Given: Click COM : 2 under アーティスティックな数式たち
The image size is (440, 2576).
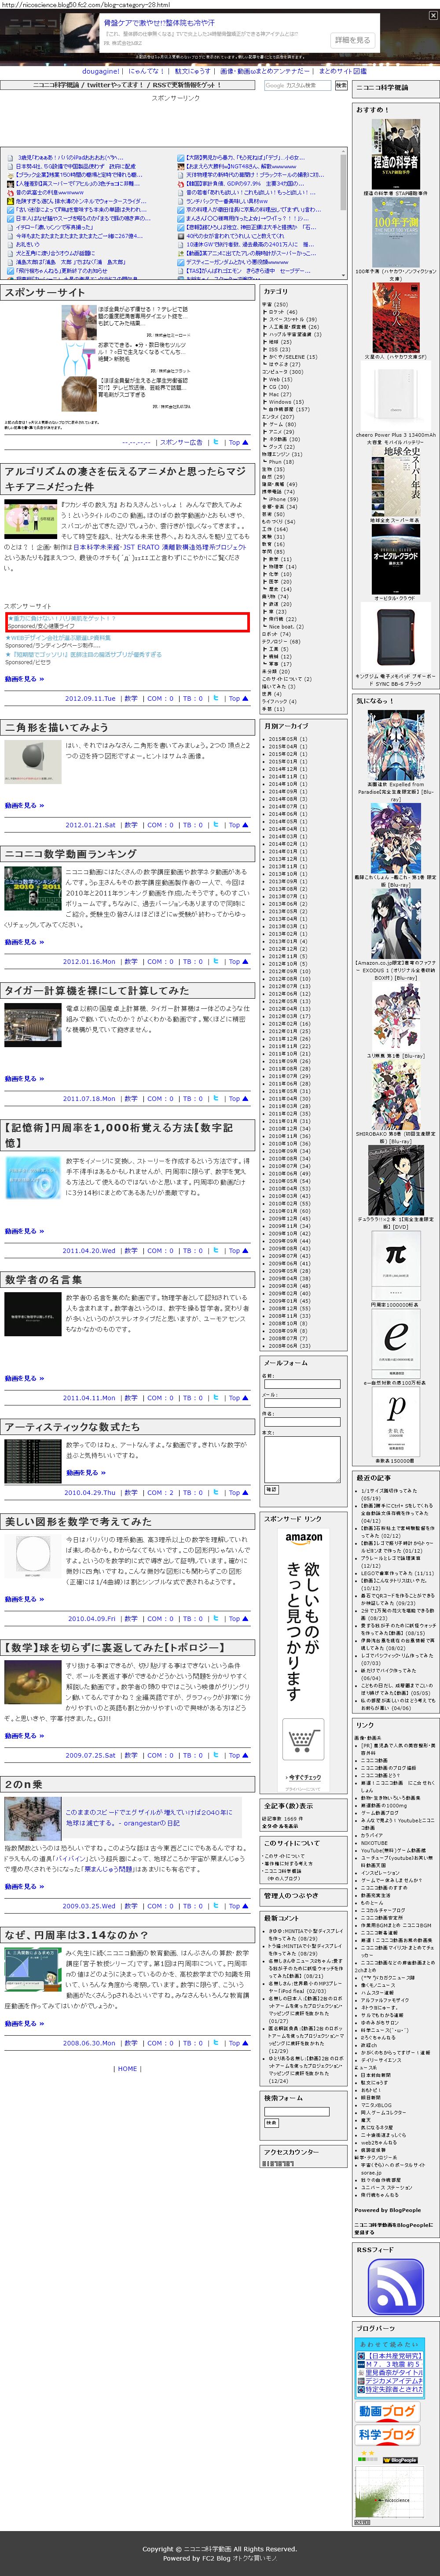Looking at the screenshot, I should 160,1493.
